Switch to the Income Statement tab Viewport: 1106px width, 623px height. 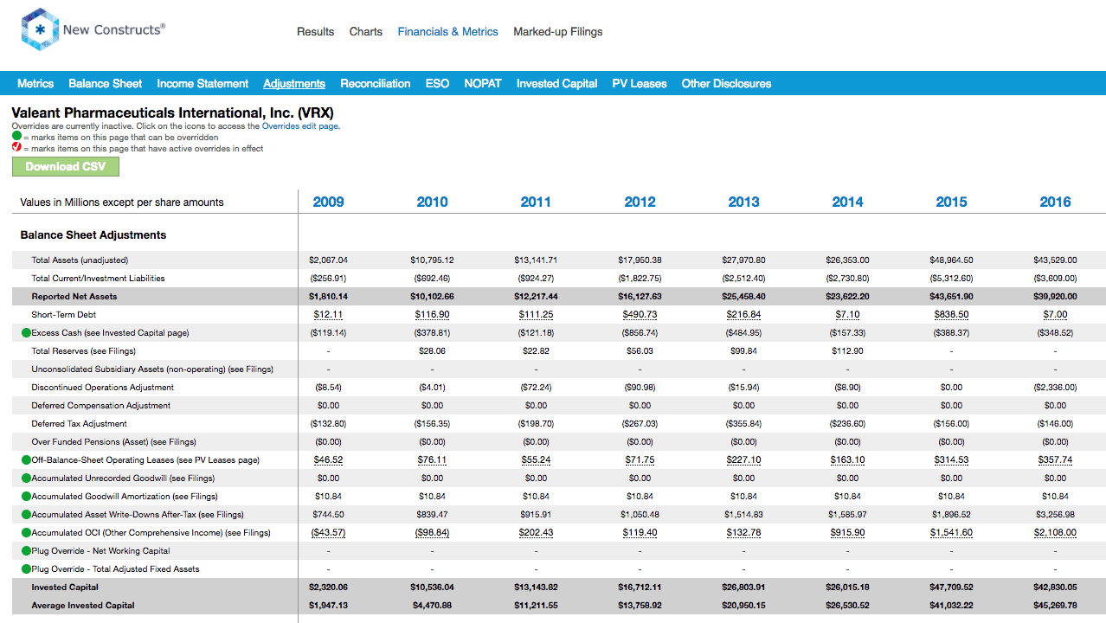[x=203, y=84]
